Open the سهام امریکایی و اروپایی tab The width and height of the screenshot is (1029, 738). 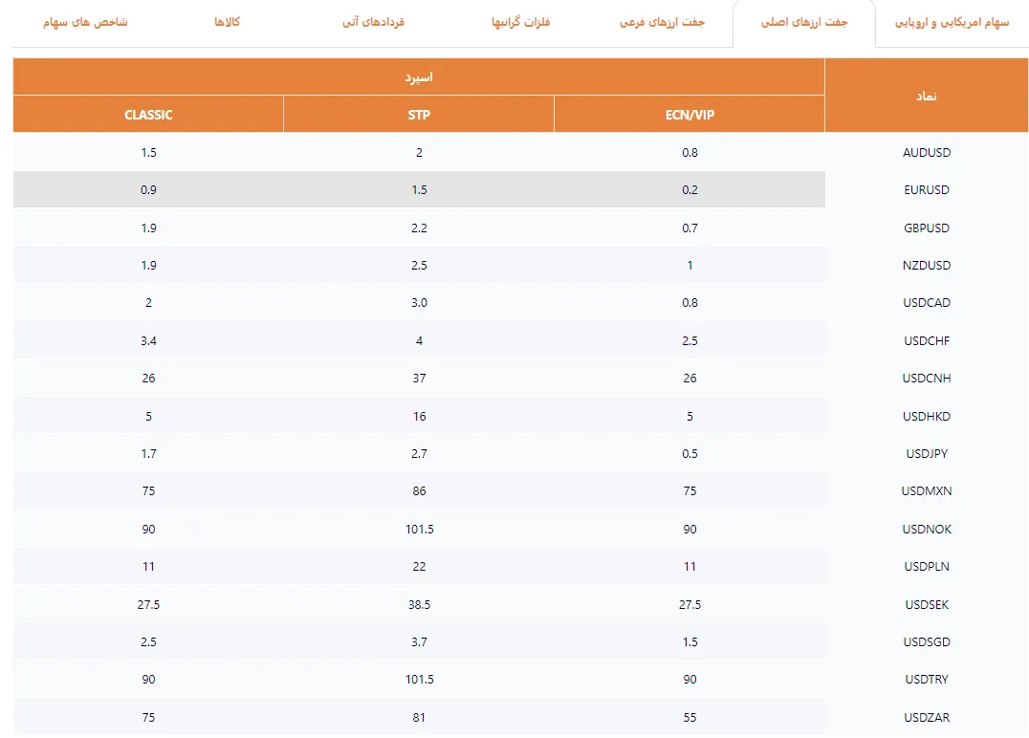952,23
